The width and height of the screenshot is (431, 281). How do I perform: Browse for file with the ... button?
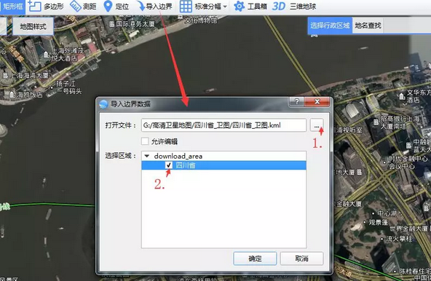tap(317, 125)
